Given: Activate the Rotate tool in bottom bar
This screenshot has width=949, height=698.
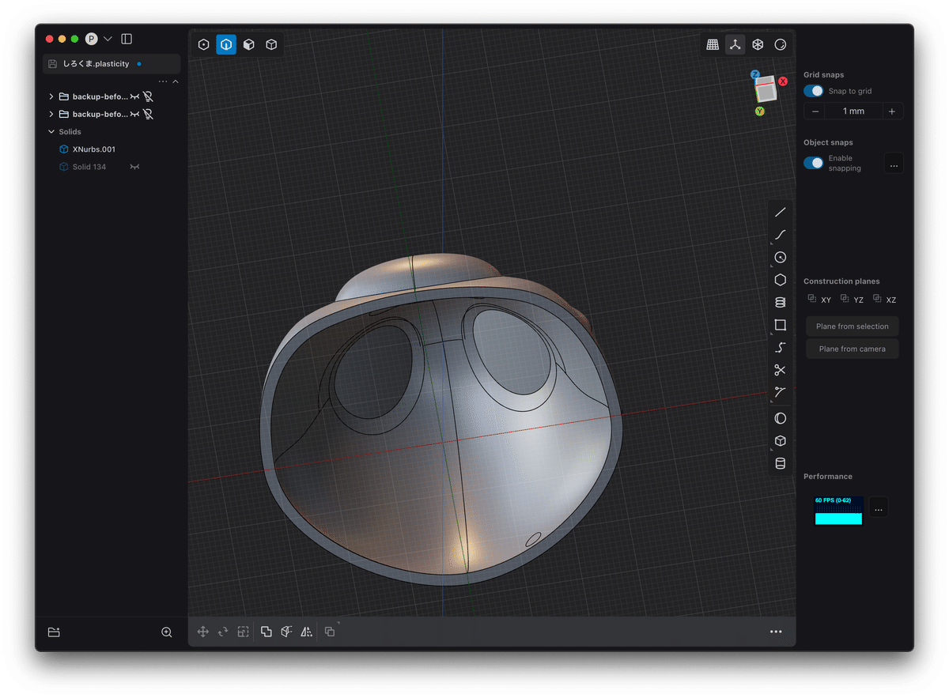Looking at the screenshot, I should click(223, 632).
